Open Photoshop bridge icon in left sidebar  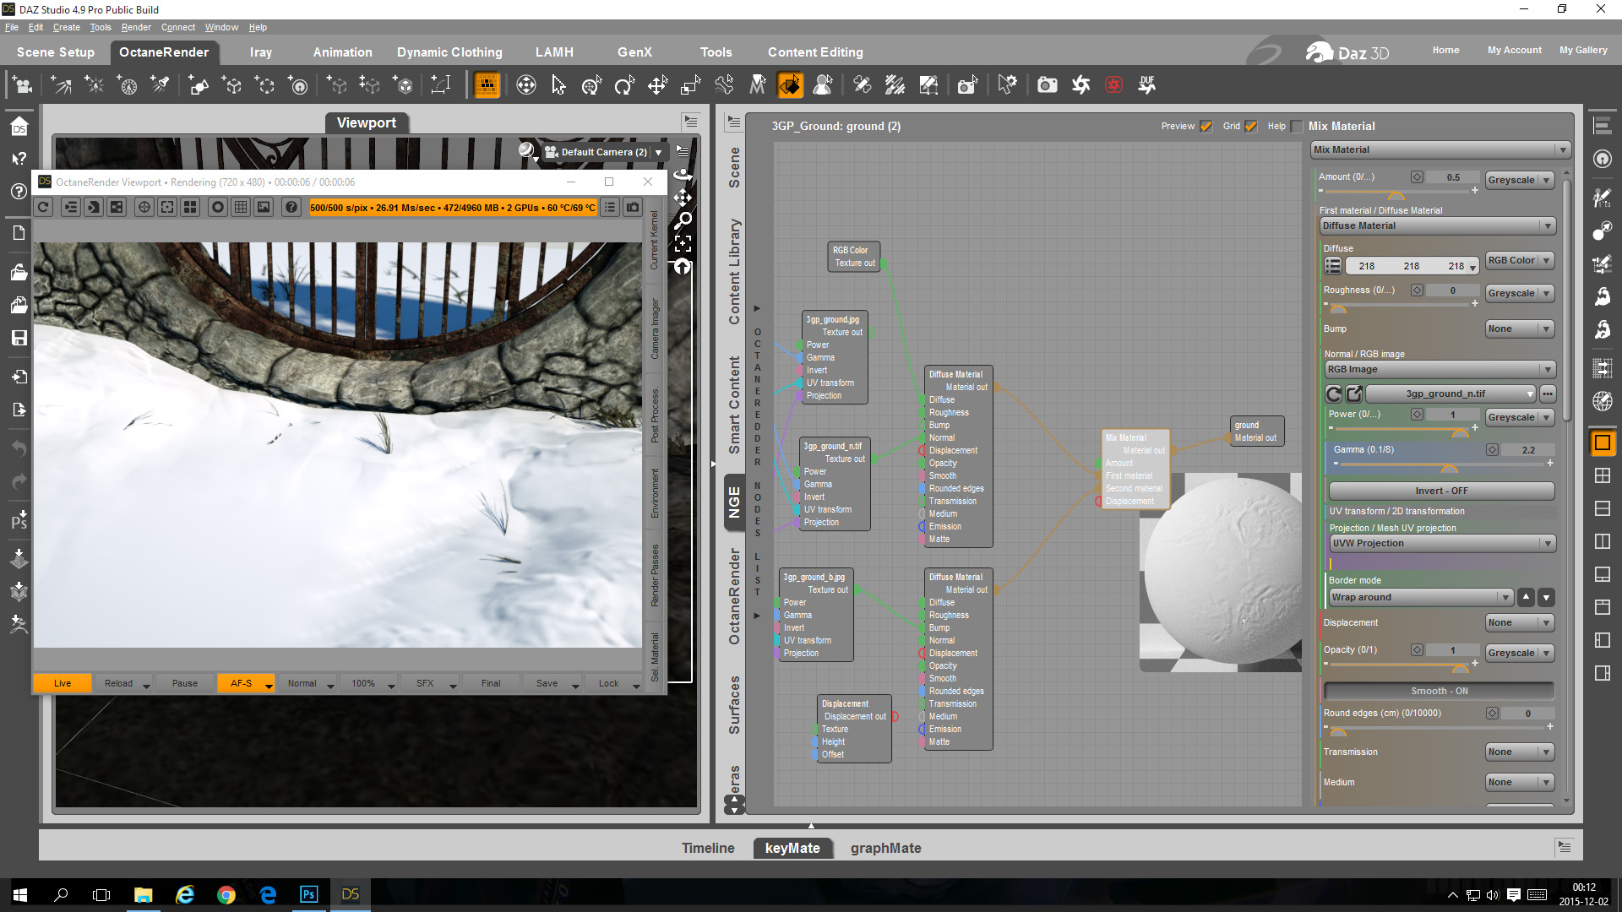pos(19,521)
